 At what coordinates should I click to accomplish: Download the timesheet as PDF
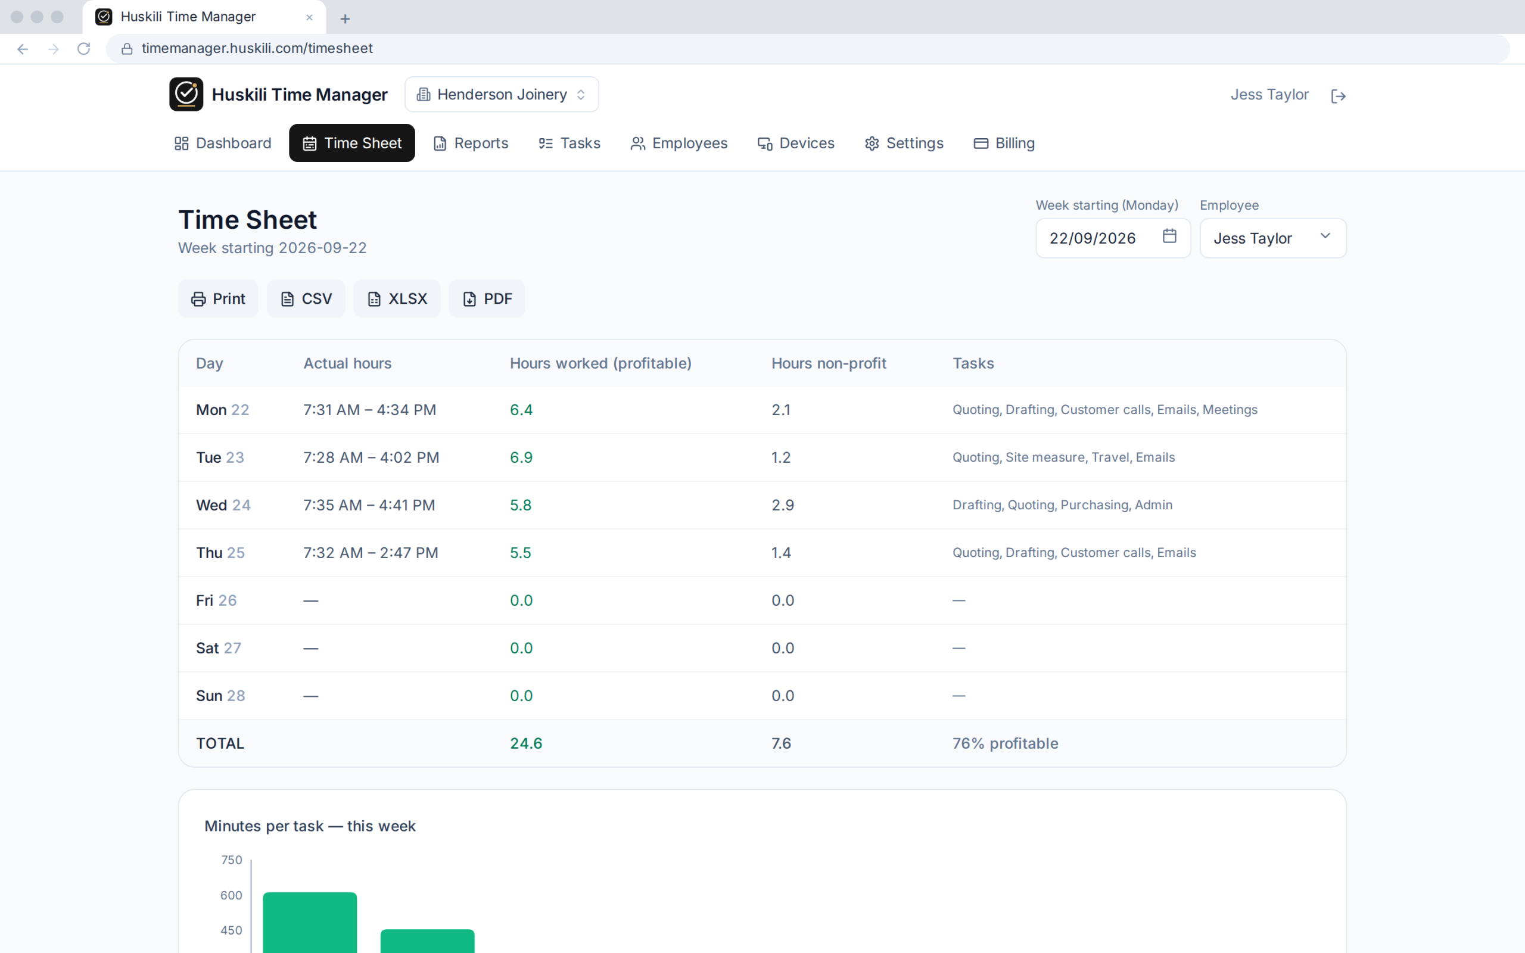(487, 299)
